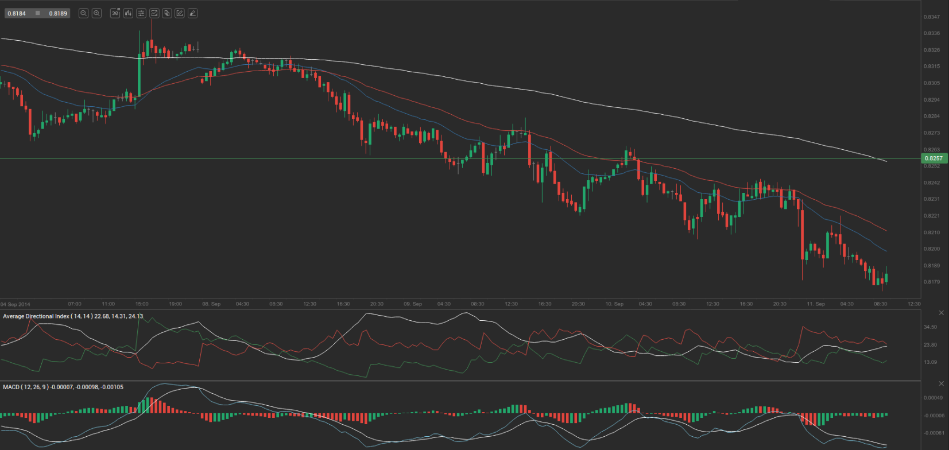Click the 10. Sep date on time axis
The height and width of the screenshot is (450, 949).
[x=614, y=304]
